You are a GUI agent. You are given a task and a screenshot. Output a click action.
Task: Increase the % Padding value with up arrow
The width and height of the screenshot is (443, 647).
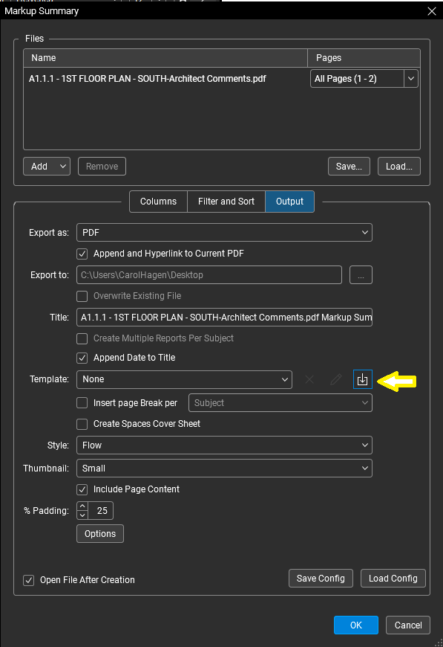click(82, 506)
